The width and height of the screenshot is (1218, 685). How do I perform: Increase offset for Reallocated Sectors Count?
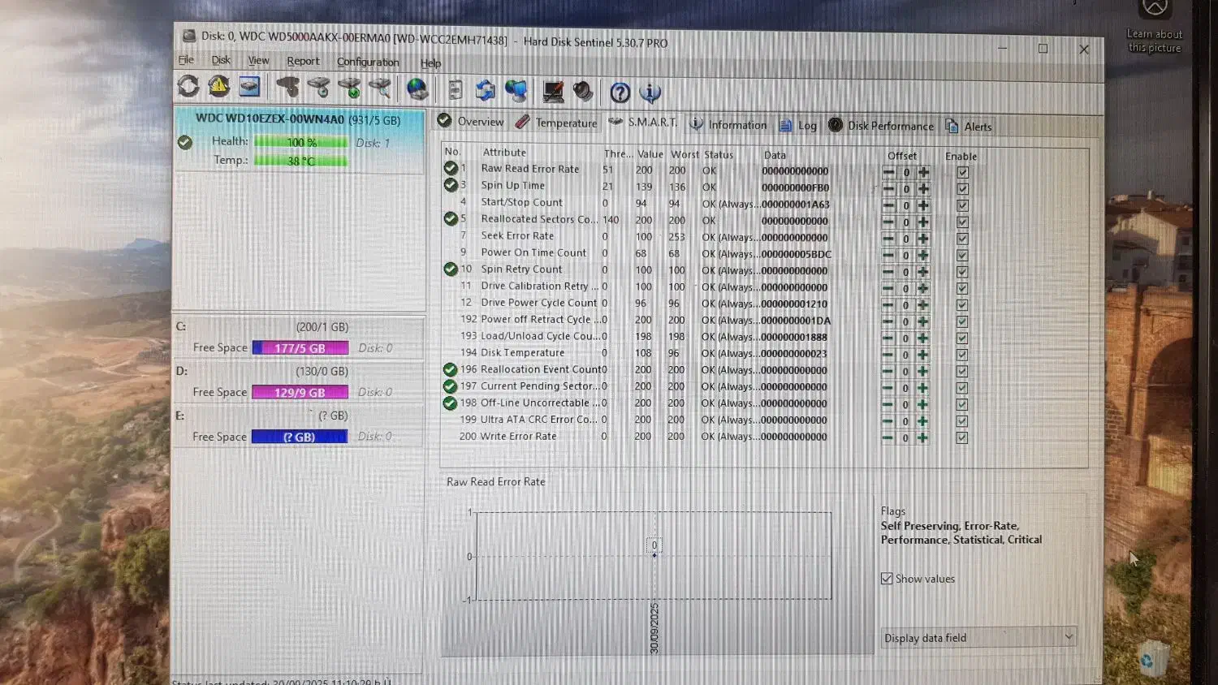(x=923, y=222)
